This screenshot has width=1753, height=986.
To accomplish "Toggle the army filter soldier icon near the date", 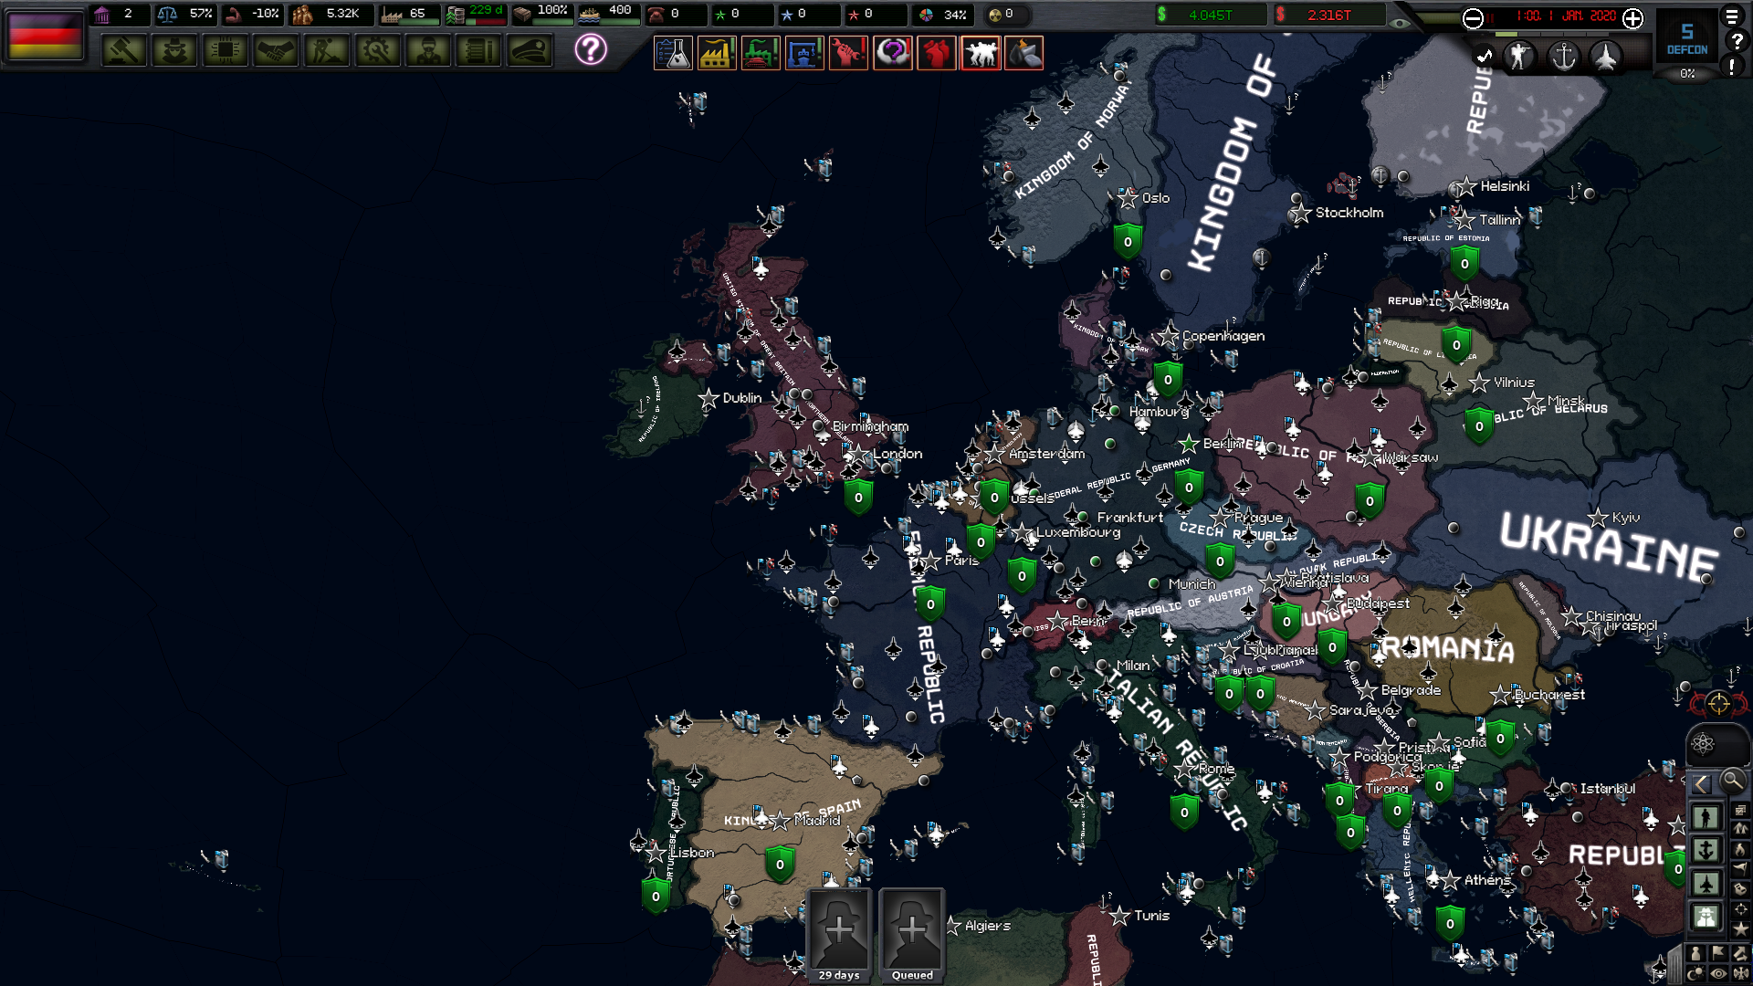I will tap(1520, 57).
